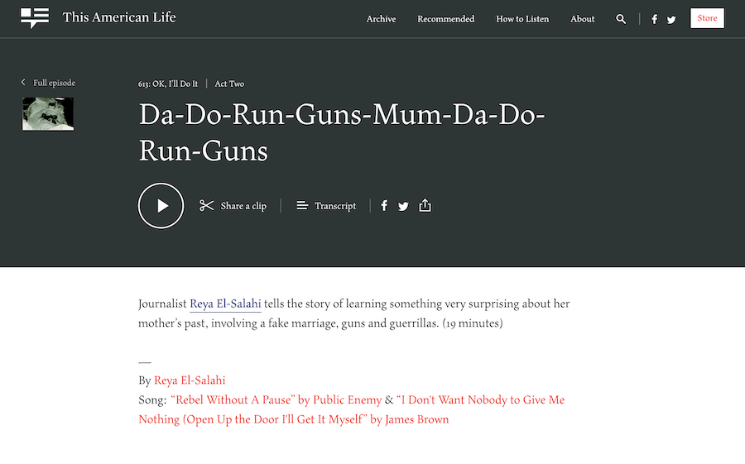Viewport: 745px width, 464px height.
Task: Click Share a clip text
Action: 243,206
